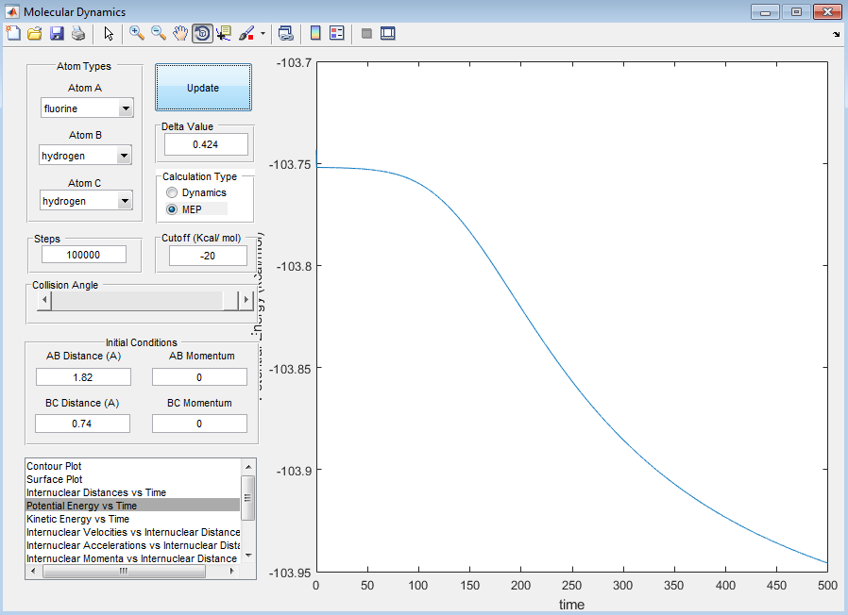Click the New Figure icon
This screenshot has height=615, width=848.
(13, 34)
